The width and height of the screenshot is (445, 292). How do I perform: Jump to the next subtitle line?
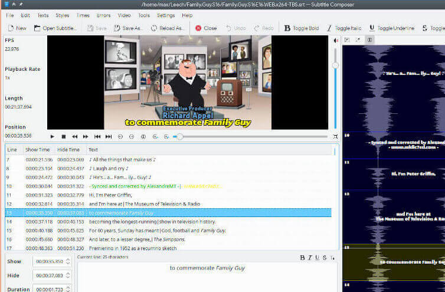[x=109, y=136]
